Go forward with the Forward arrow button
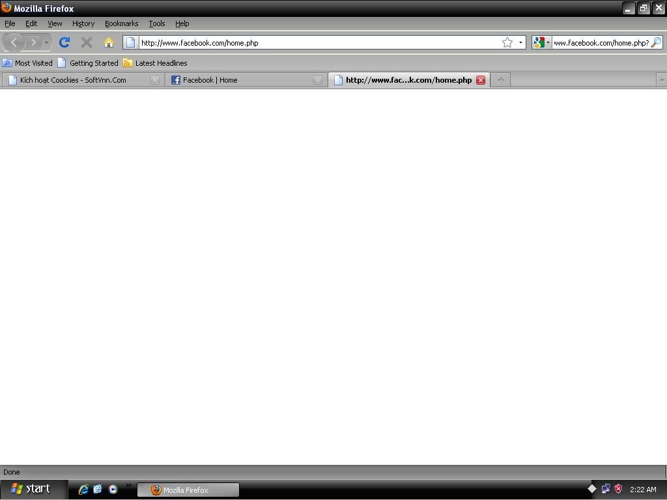The width and height of the screenshot is (667, 500). (33, 42)
